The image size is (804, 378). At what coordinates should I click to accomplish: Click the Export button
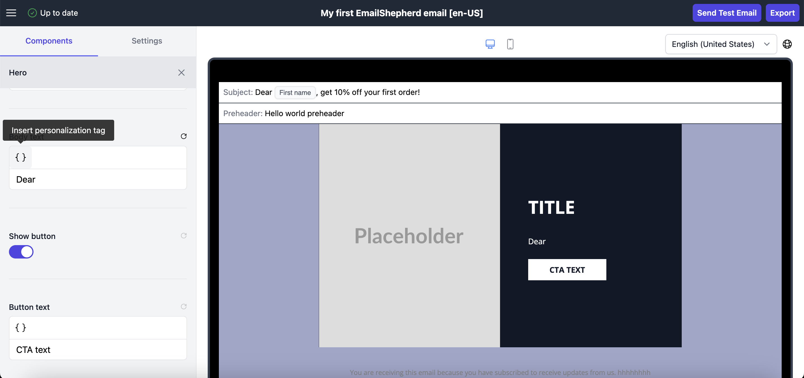click(782, 13)
